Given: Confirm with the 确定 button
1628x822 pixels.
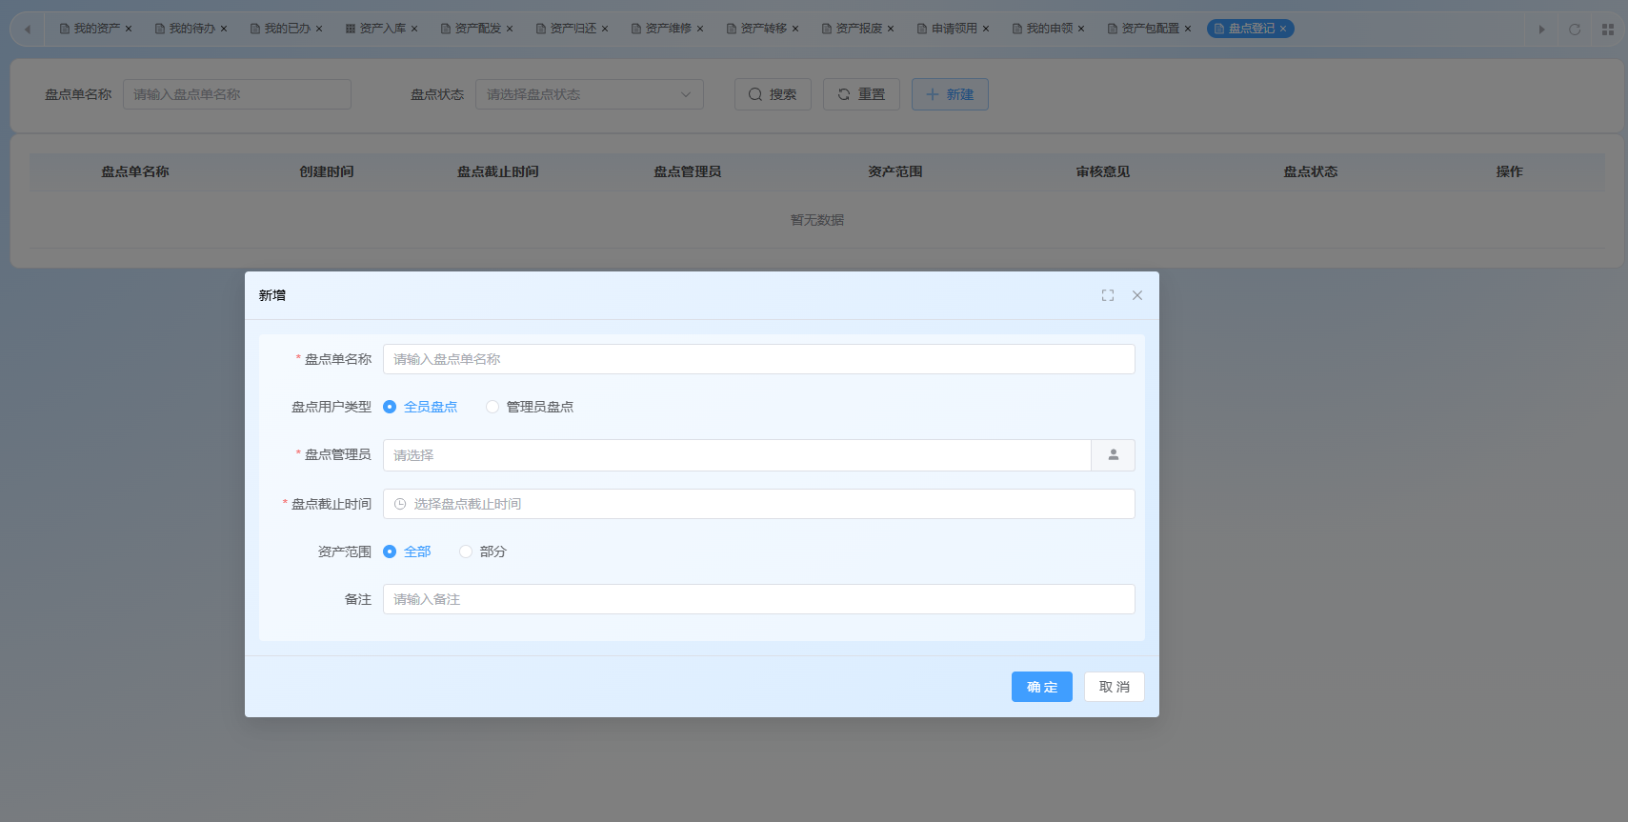Looking at the screenshot, I should (x=1042, y=687).
